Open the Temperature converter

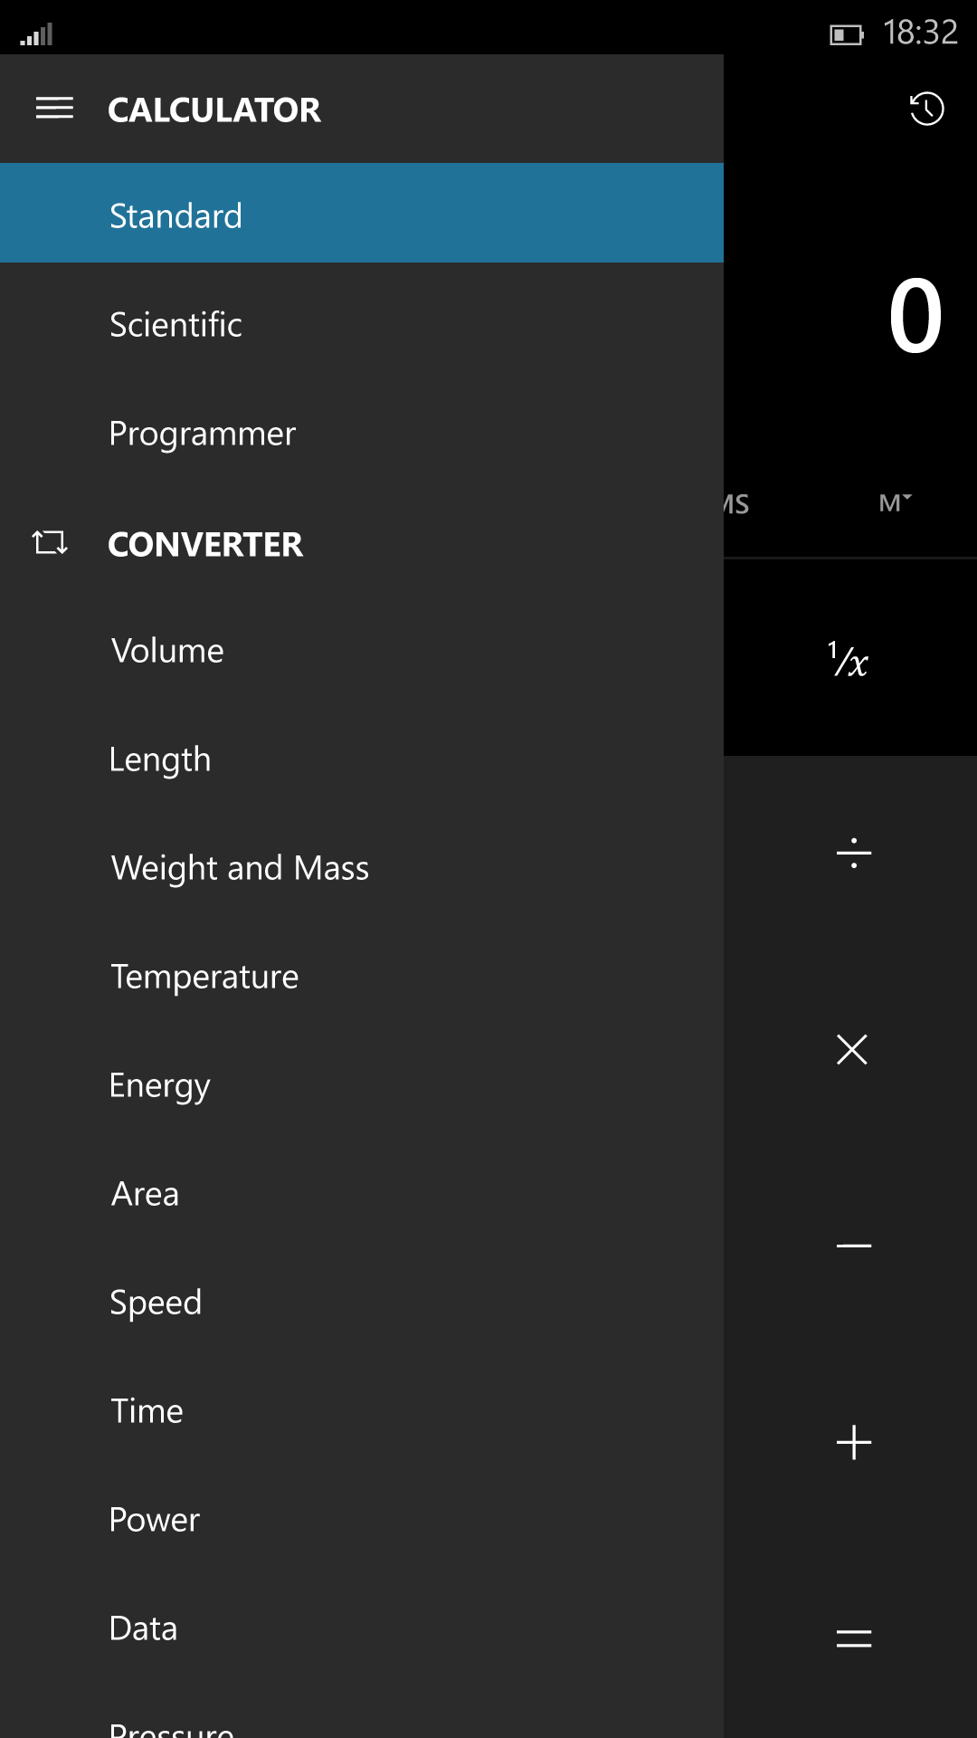(362, 977)
